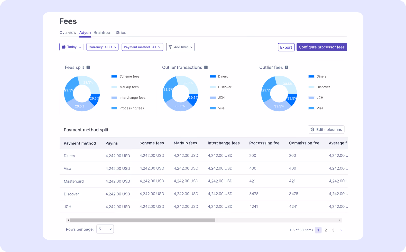Click the Edit coloumns button
Image resolution: width=406 pixels, height=252 pixels.
[326, 130]
